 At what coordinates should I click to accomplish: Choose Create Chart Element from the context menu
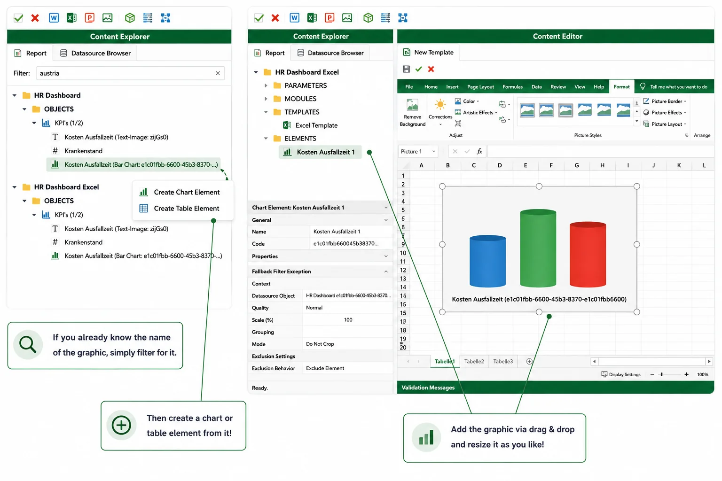(183, 192)
